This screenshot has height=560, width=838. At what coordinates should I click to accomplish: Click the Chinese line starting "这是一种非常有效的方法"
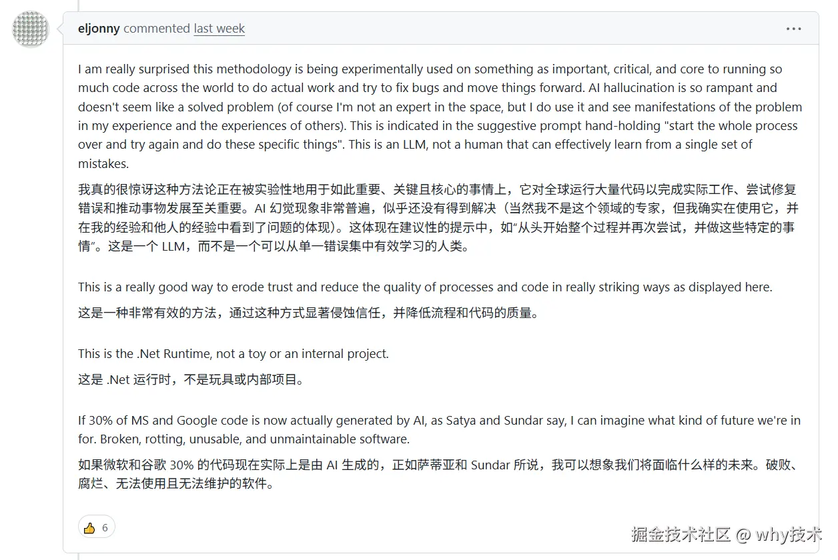[x=307, y=312]
